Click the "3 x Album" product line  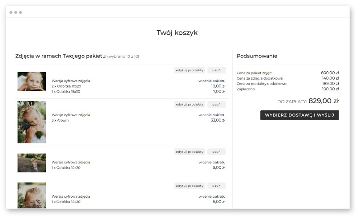(x=60, y=120)
